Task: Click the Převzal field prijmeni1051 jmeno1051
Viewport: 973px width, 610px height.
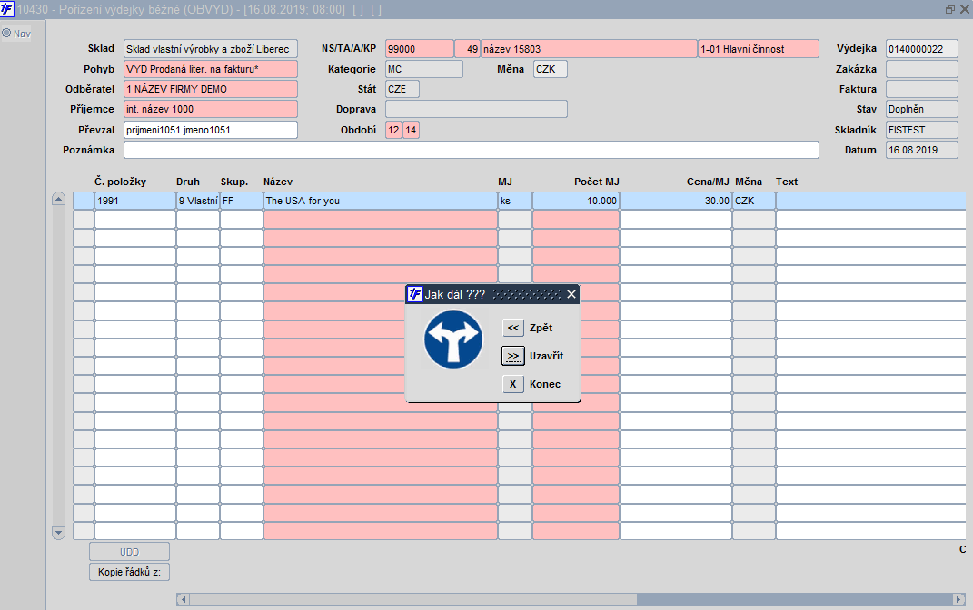Action: pyautogui.click(x=211, y=130)
